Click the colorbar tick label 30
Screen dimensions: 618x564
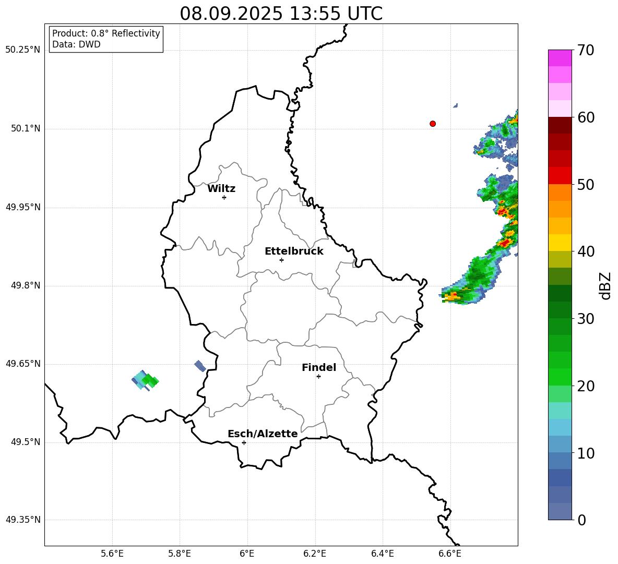coord(586,319)
